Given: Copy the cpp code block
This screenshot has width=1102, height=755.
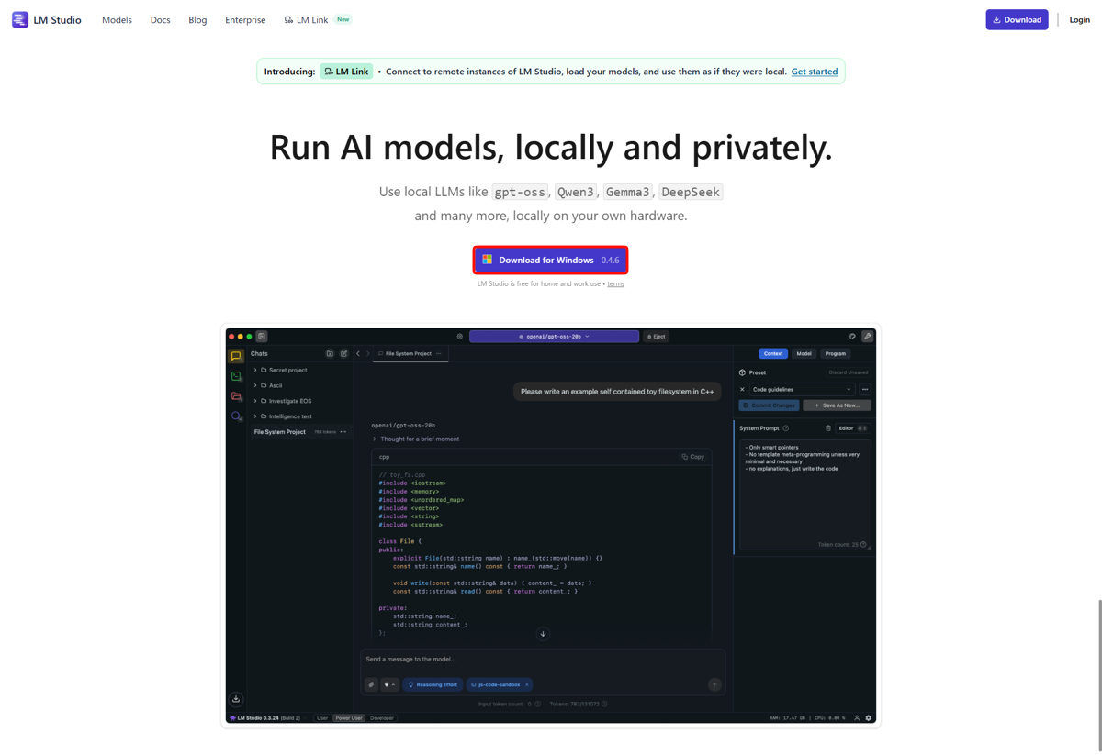Looking at the screenshot, I should tap(693, 456).
